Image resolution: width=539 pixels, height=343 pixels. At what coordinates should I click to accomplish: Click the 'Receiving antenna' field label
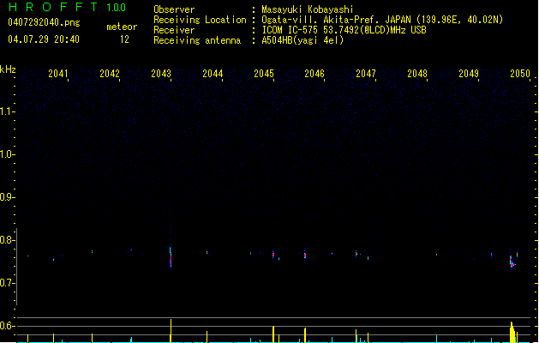pyautogui.click(x=197, y=40)
